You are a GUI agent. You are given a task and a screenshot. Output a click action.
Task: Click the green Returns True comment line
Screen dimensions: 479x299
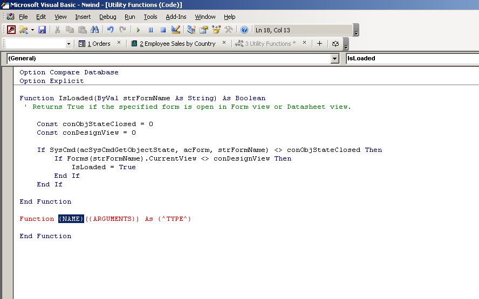pyautogui.click(x=187, y=107)
